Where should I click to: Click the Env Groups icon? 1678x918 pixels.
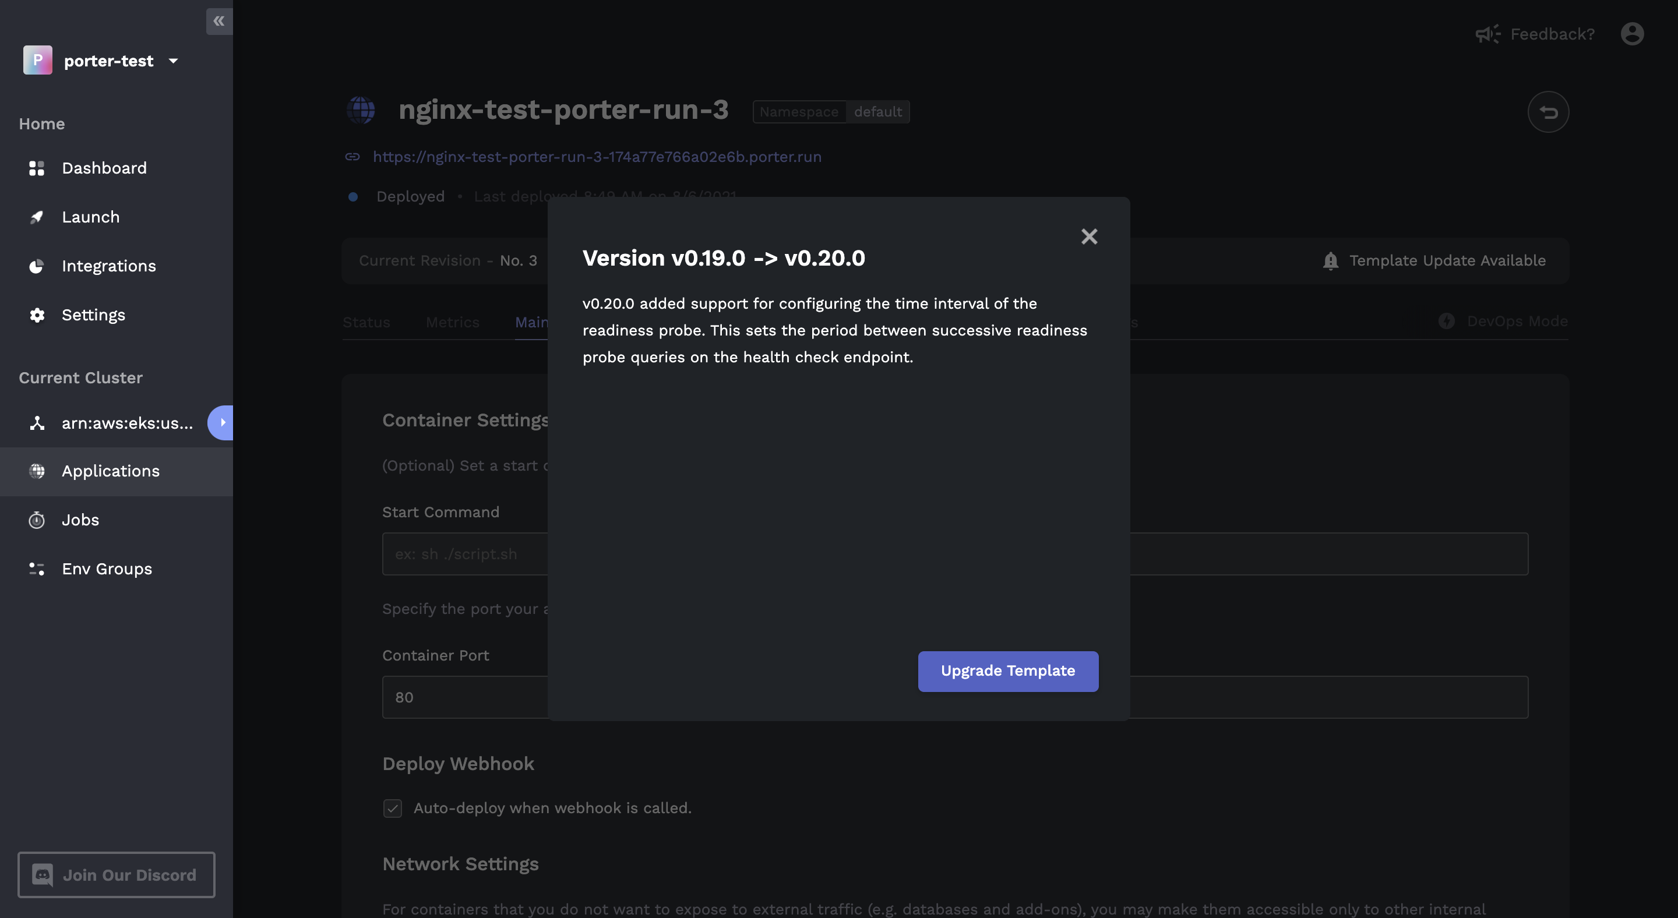coord(37,569)
